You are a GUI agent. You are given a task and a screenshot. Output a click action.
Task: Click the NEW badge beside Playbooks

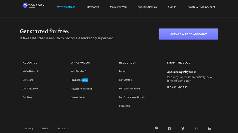[x=85, y=80]
